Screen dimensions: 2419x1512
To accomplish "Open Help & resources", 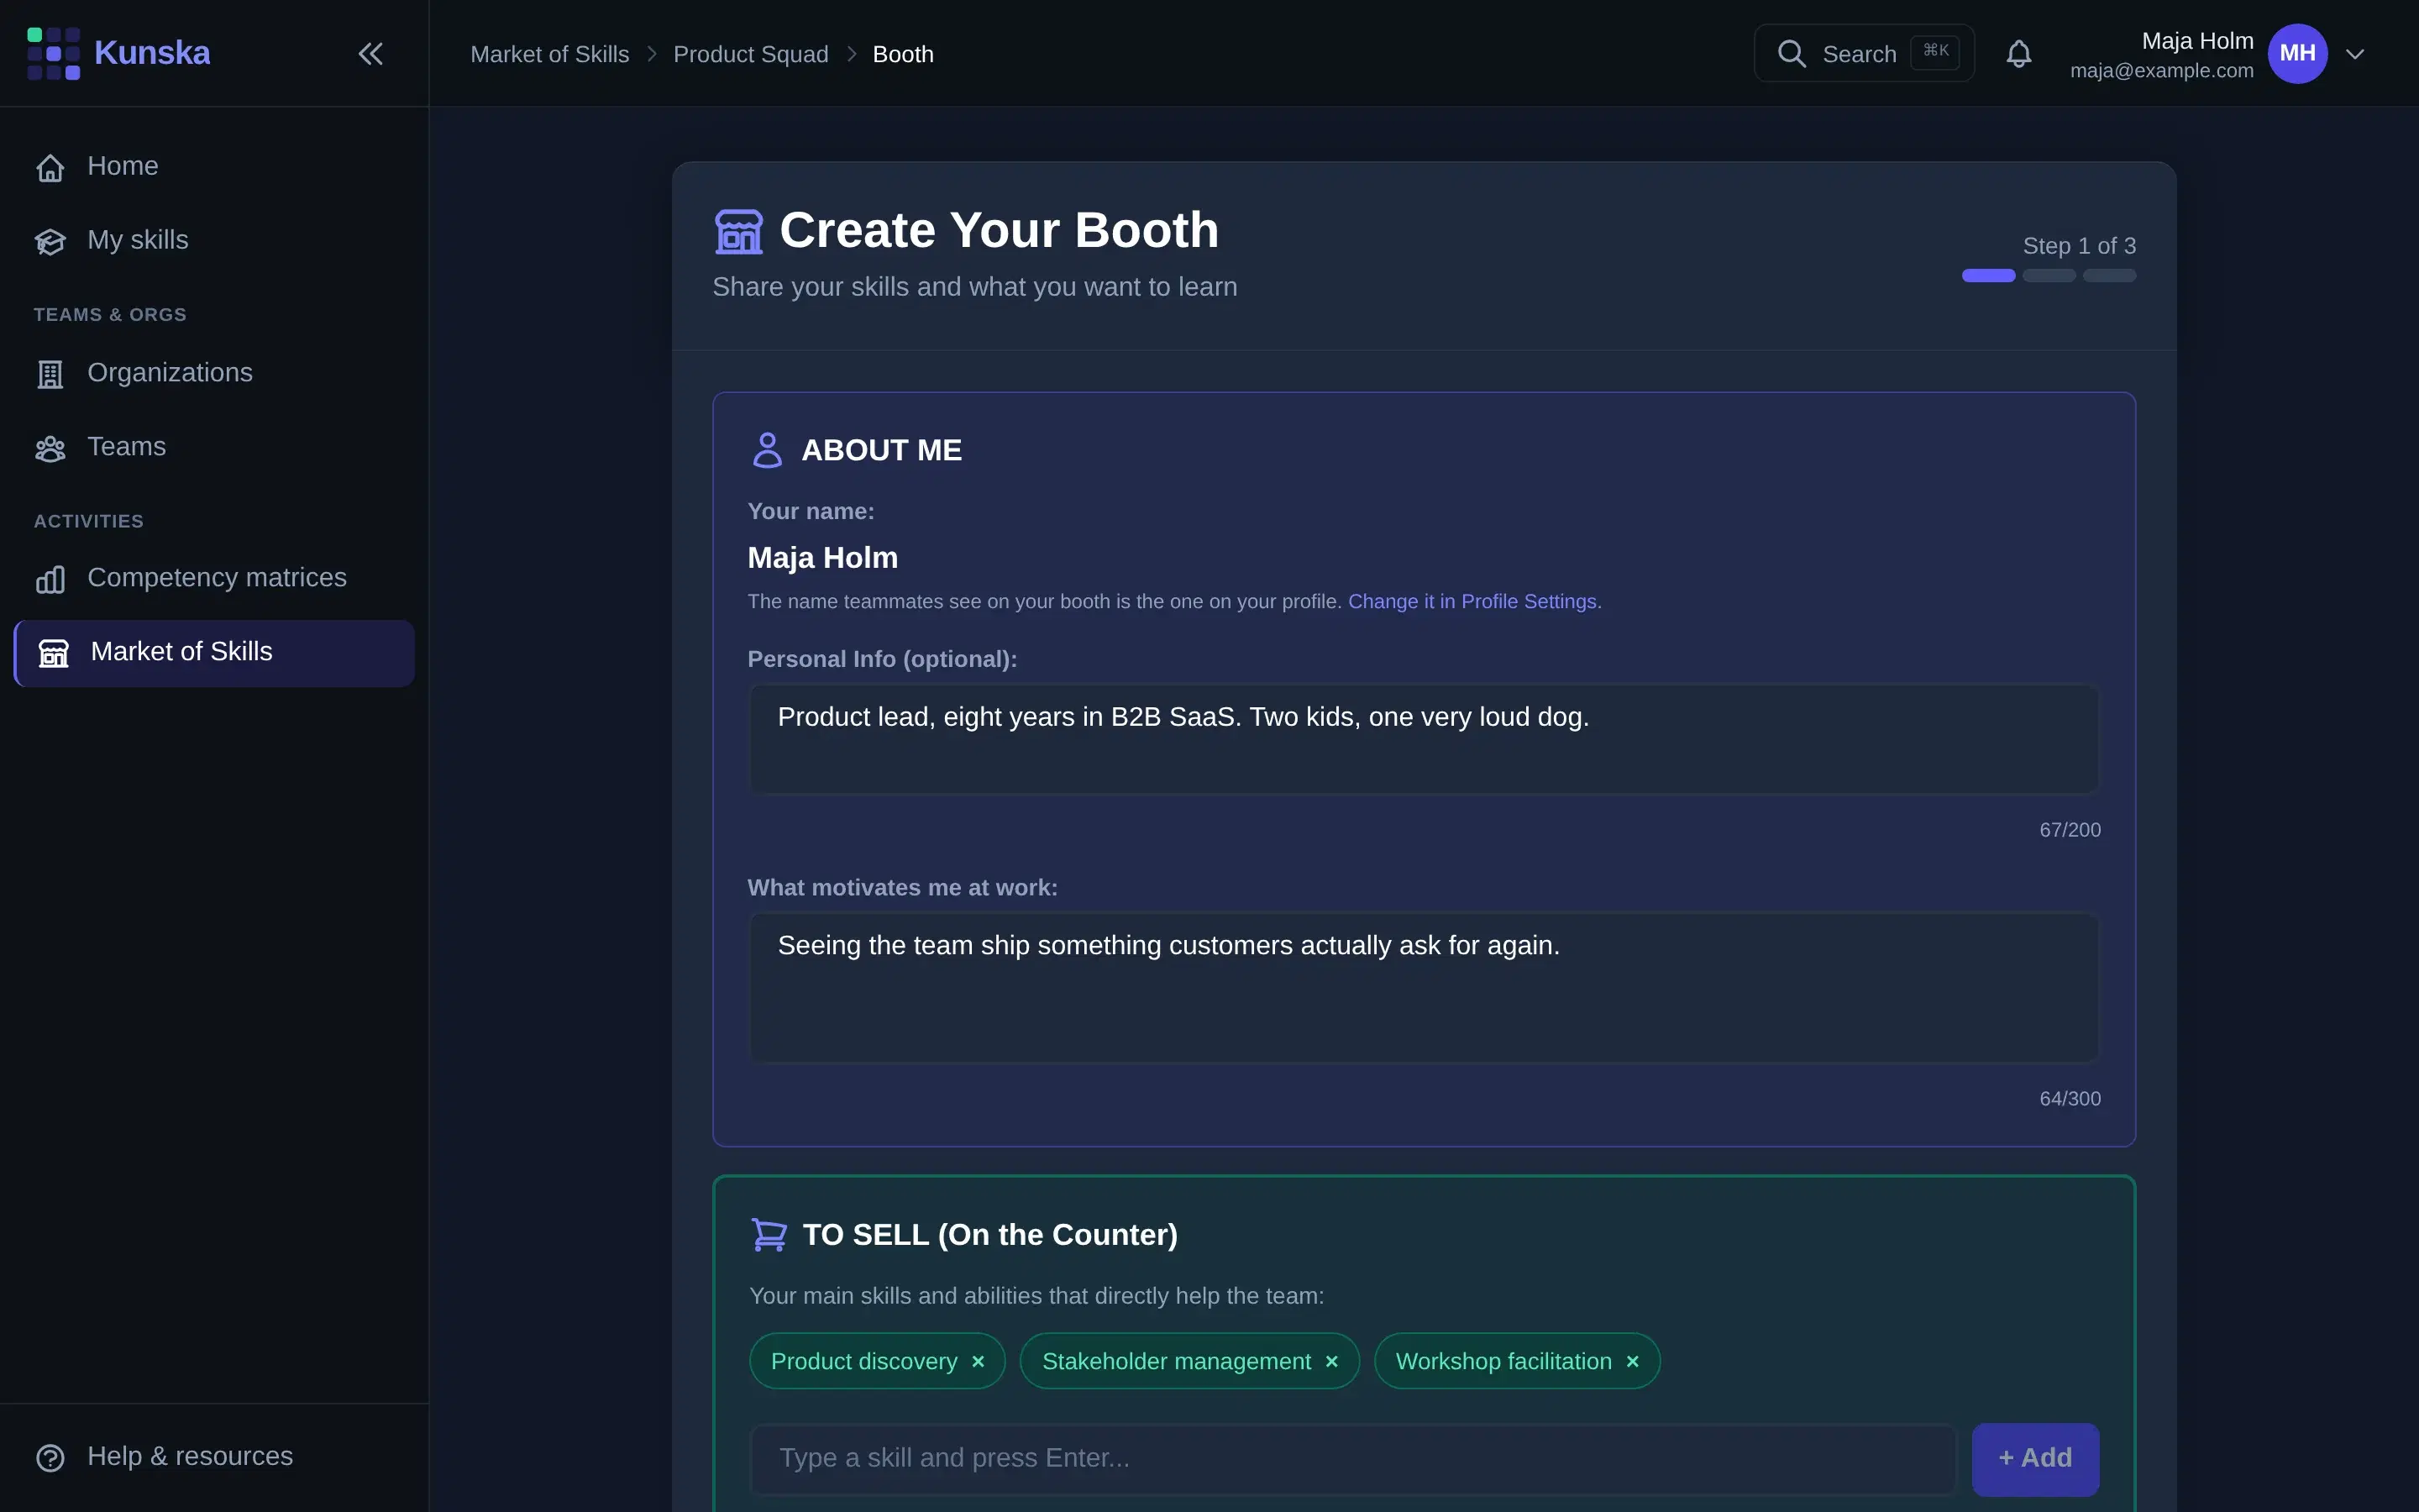I will point(214,1456).
